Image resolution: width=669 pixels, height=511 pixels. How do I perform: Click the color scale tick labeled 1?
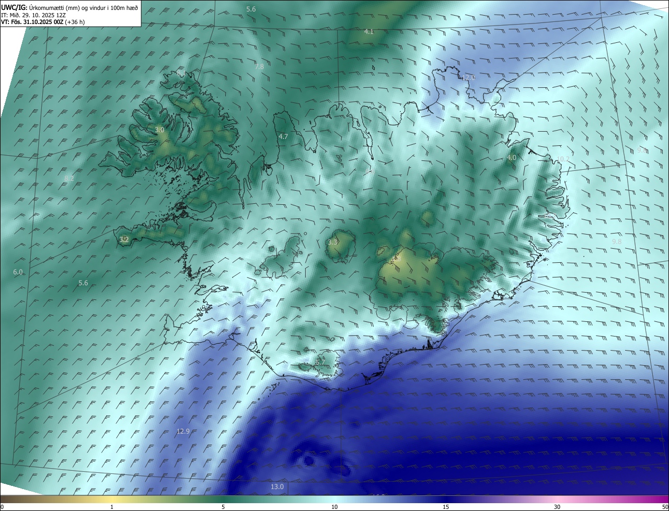[x=112, y=507]
